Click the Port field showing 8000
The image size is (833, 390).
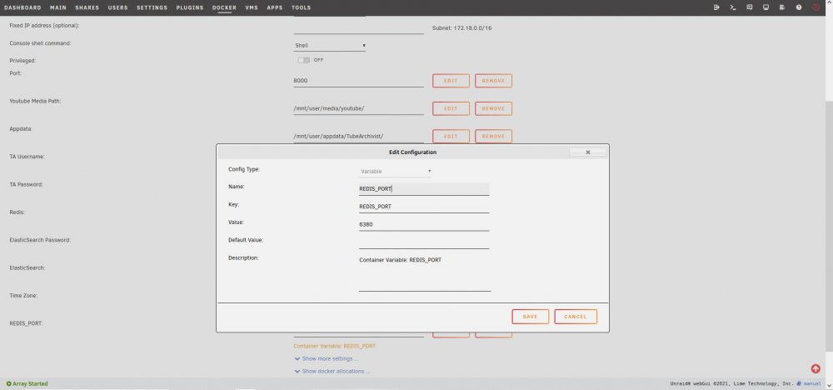[358, 81]
